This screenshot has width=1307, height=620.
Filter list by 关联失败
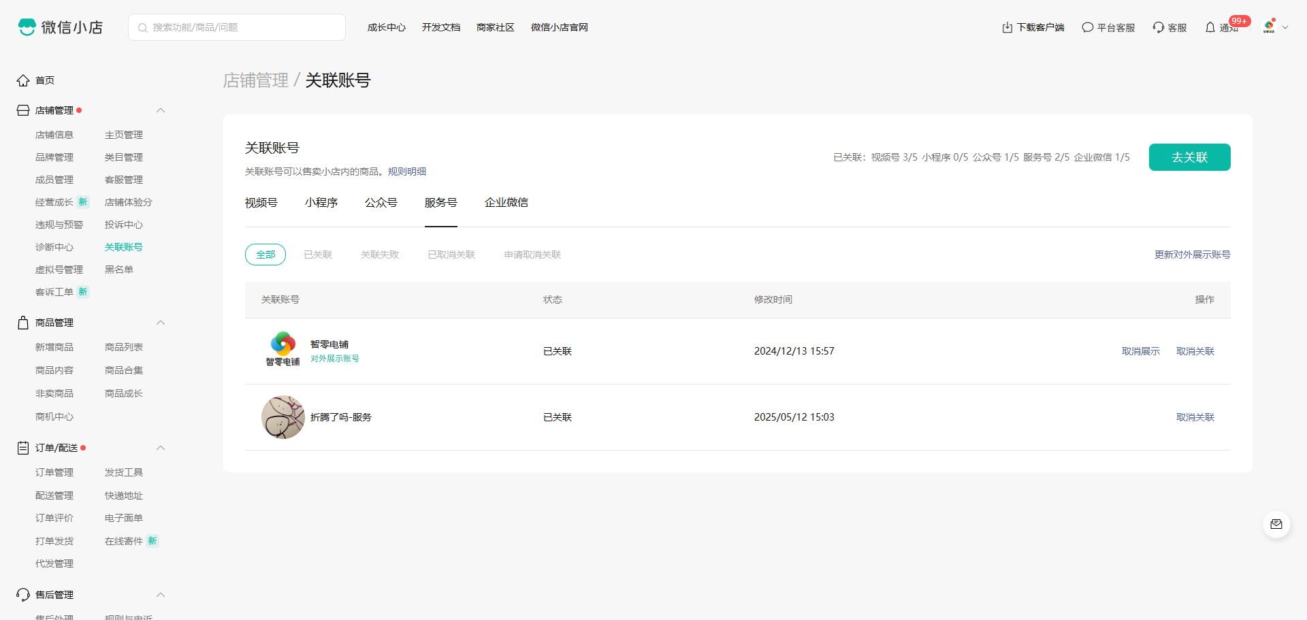(x=380, y=255)
